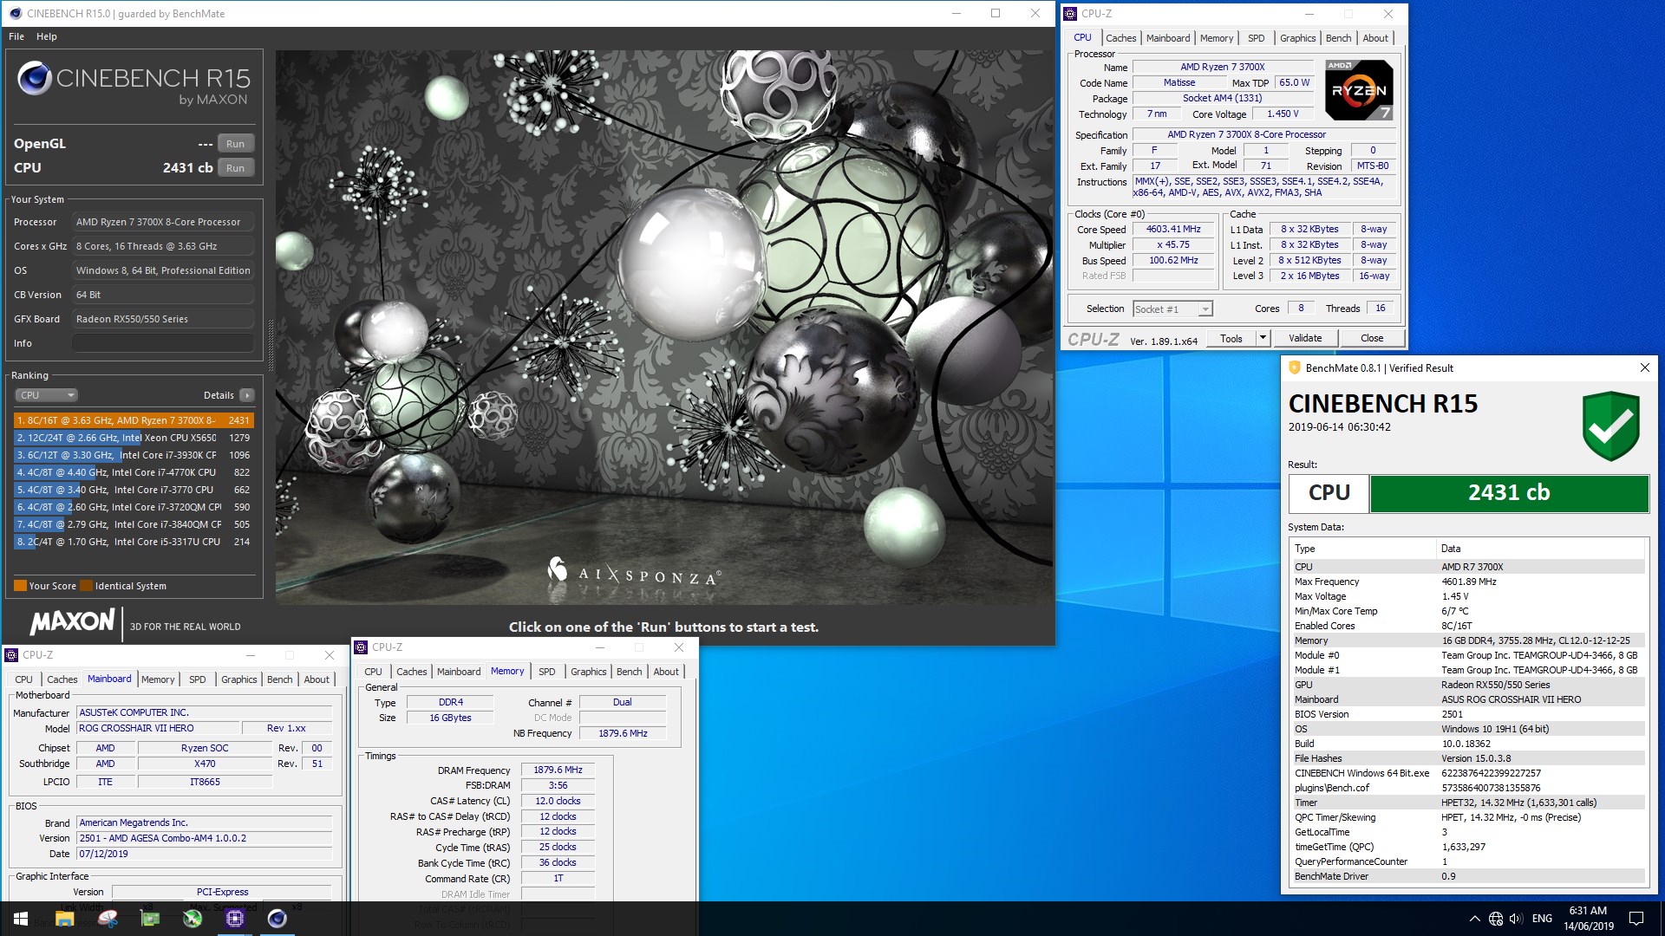The height and width of the screenshot is (936, 1665).
Task: Open File Explorer from the taskbar
Action: click(x=64, y=919)
